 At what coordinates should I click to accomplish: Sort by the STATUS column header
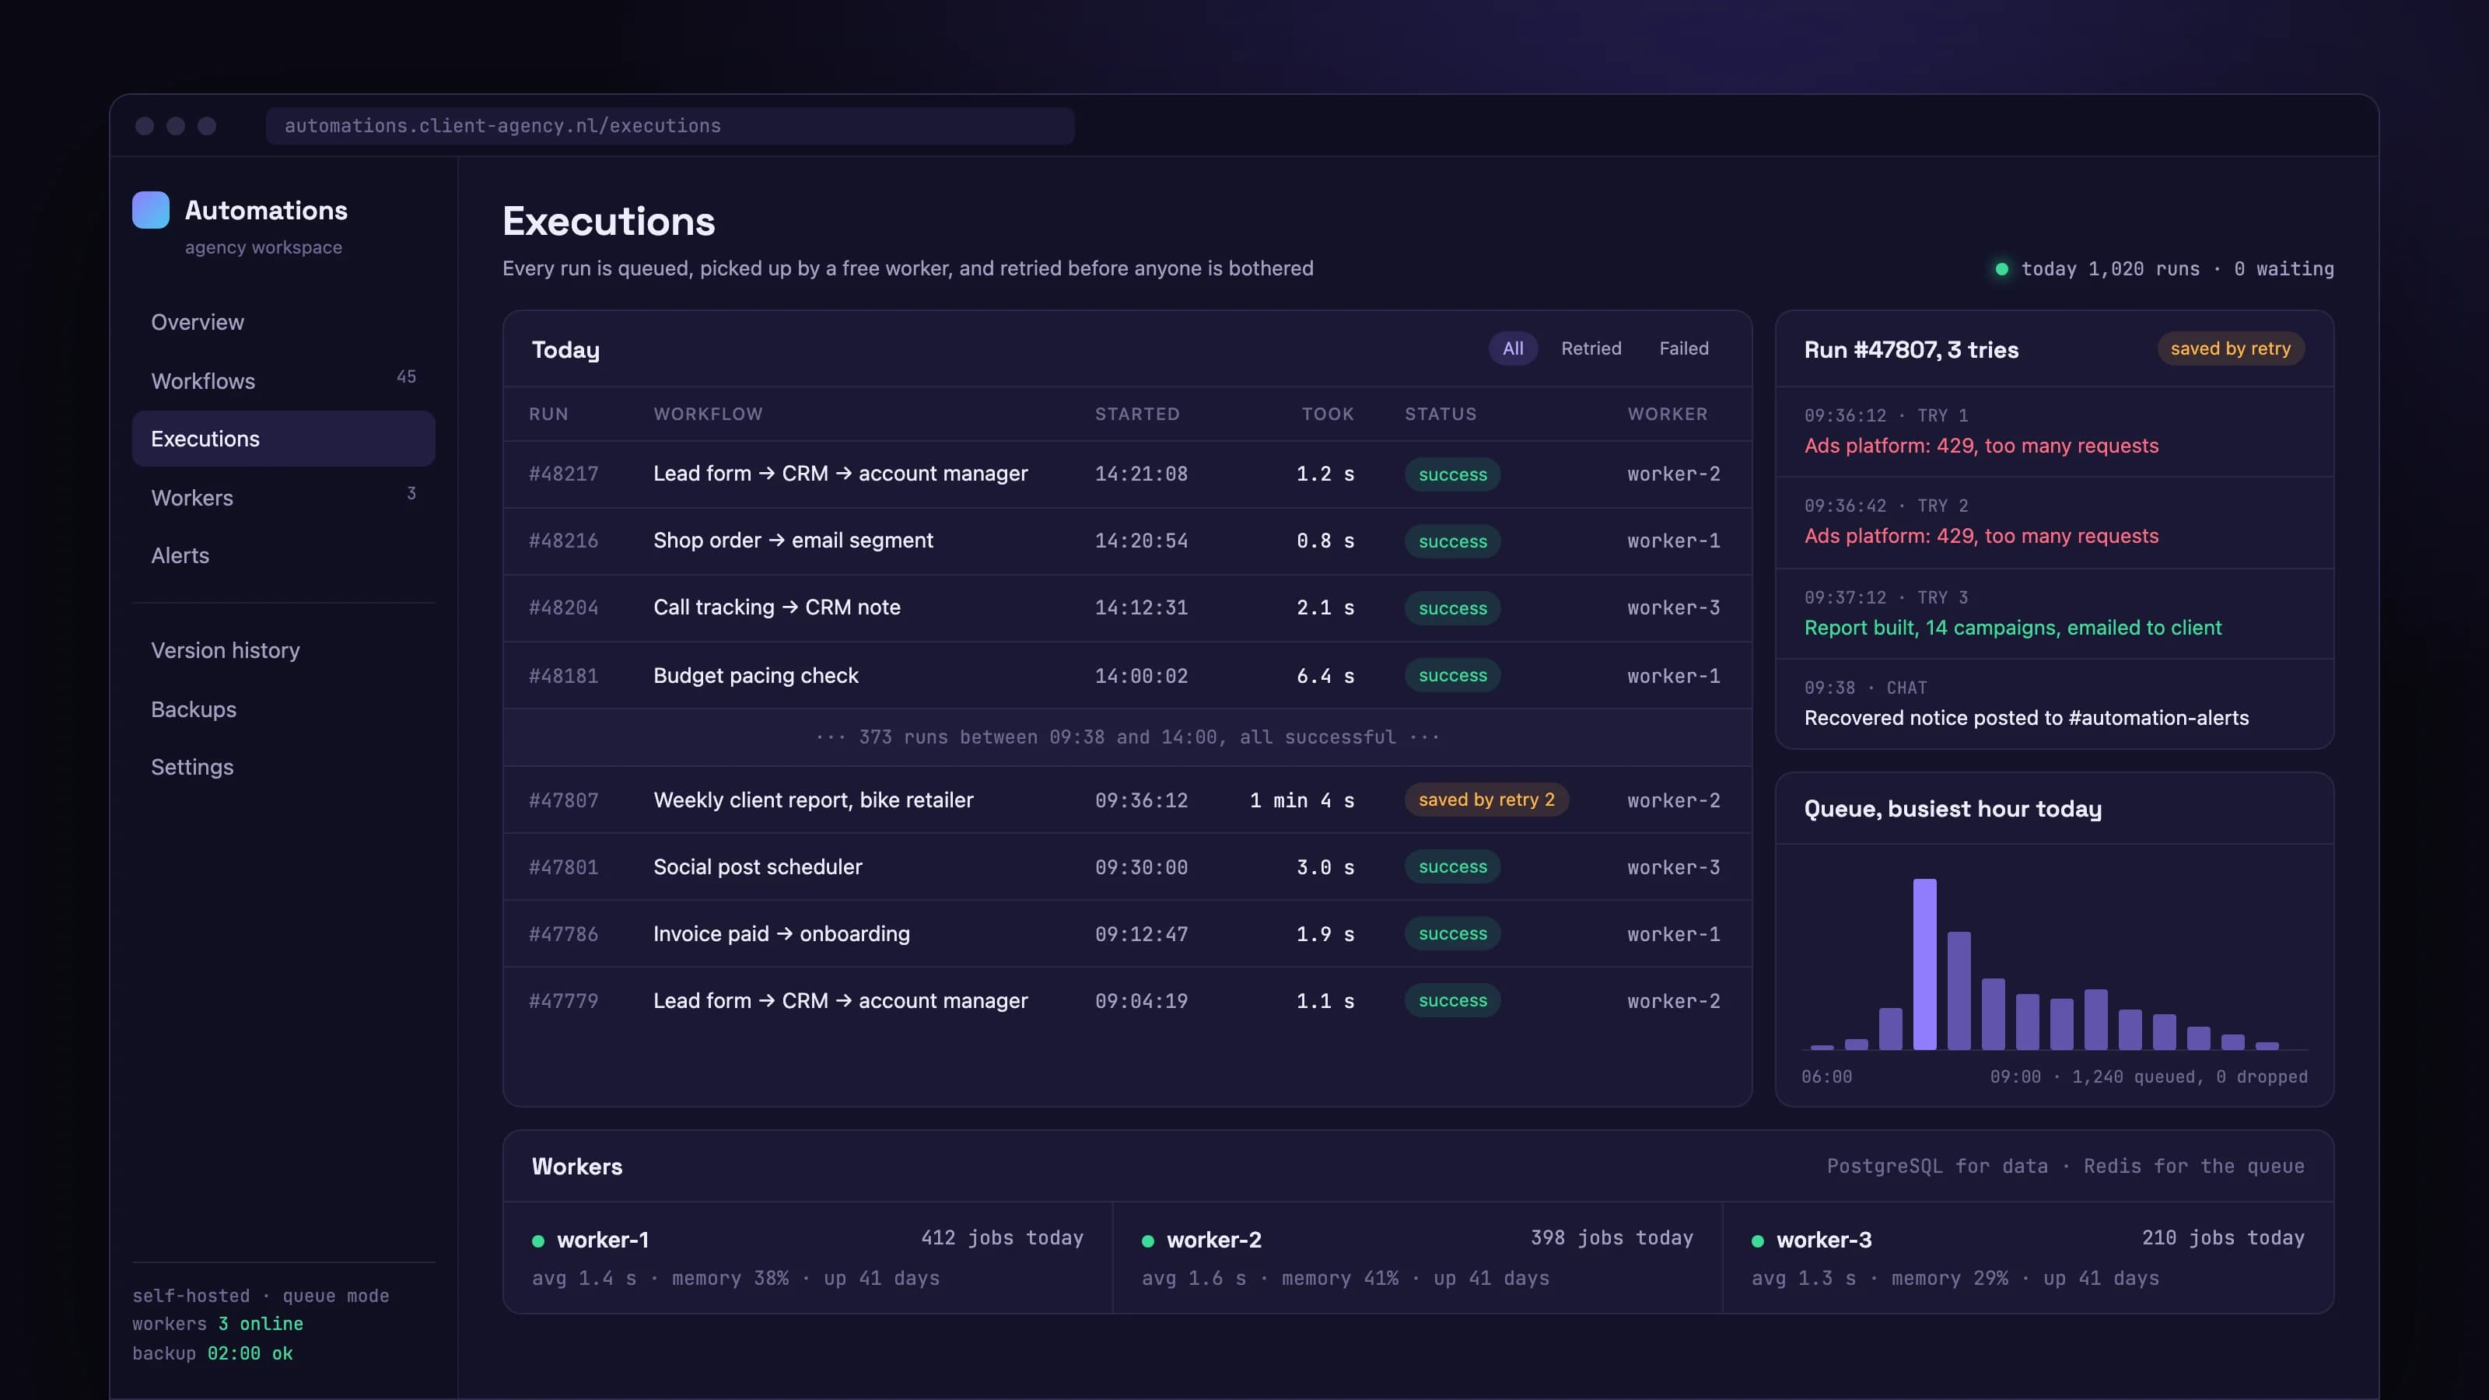click(1441, 414)
